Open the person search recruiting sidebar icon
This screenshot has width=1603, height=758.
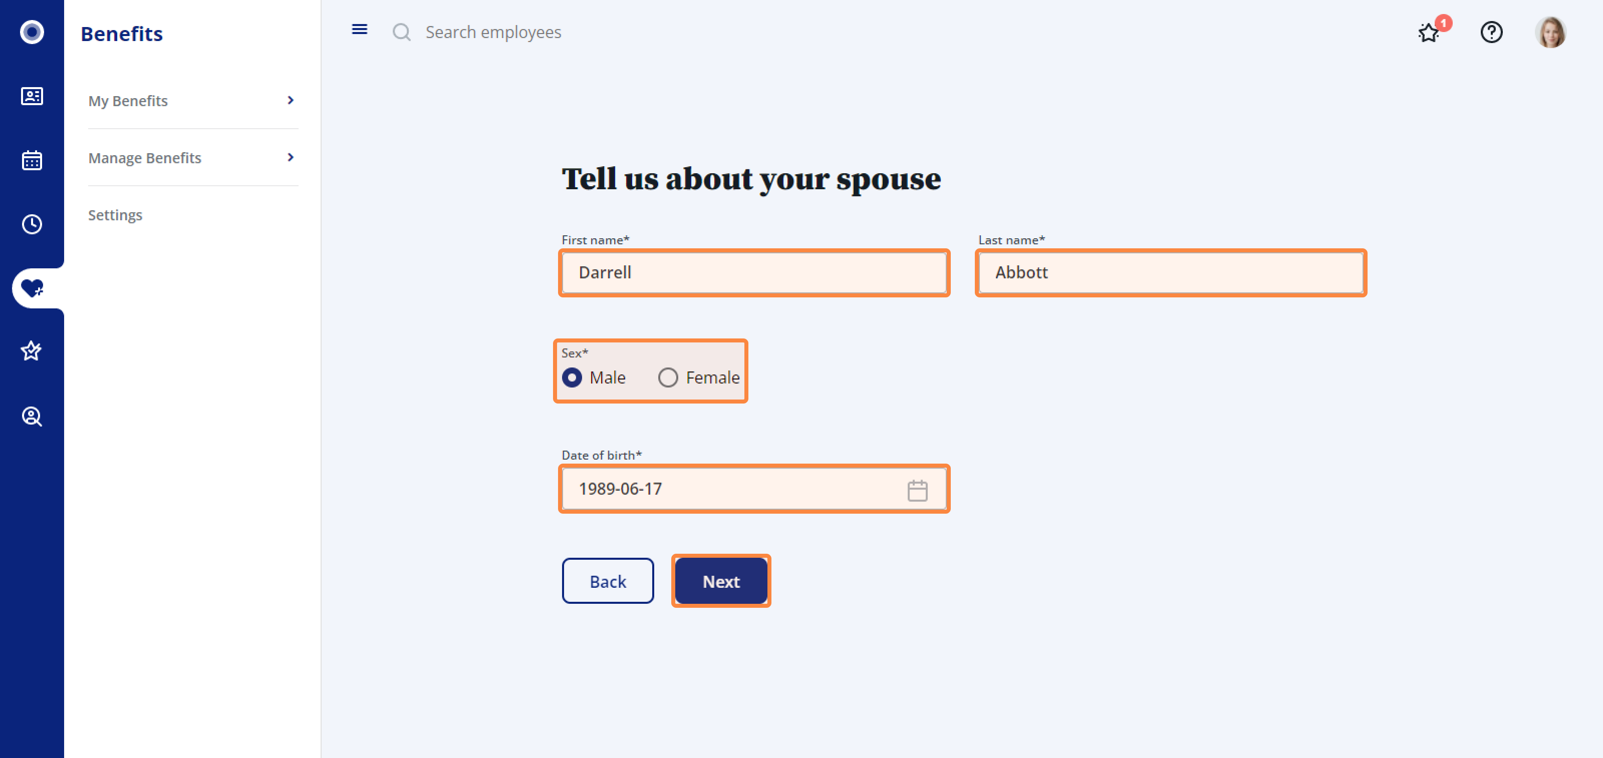coord(32,416)
